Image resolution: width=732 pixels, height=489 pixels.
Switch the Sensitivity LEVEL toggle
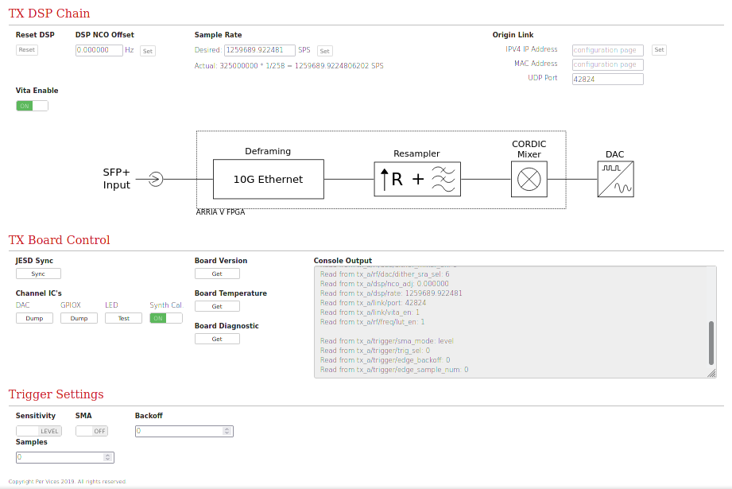[38, 431]
